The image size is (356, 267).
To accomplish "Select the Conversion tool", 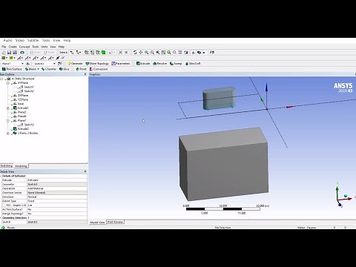I will (99, 69).
